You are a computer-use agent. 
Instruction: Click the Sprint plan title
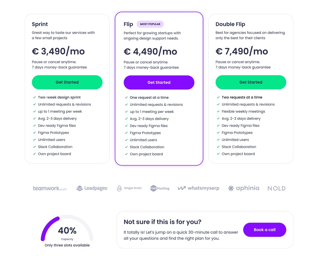point(40,24)
